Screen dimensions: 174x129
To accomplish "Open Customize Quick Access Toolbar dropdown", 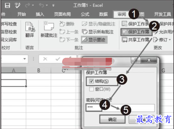I will coord(53,5).
